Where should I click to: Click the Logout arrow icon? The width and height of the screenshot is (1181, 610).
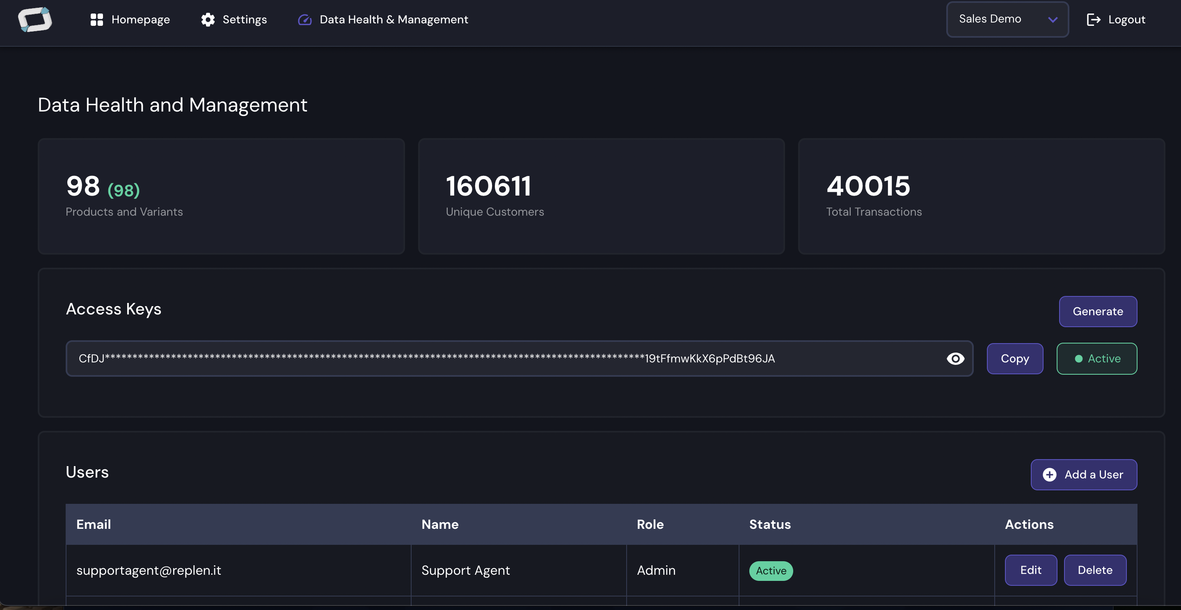click(1093, 19)
